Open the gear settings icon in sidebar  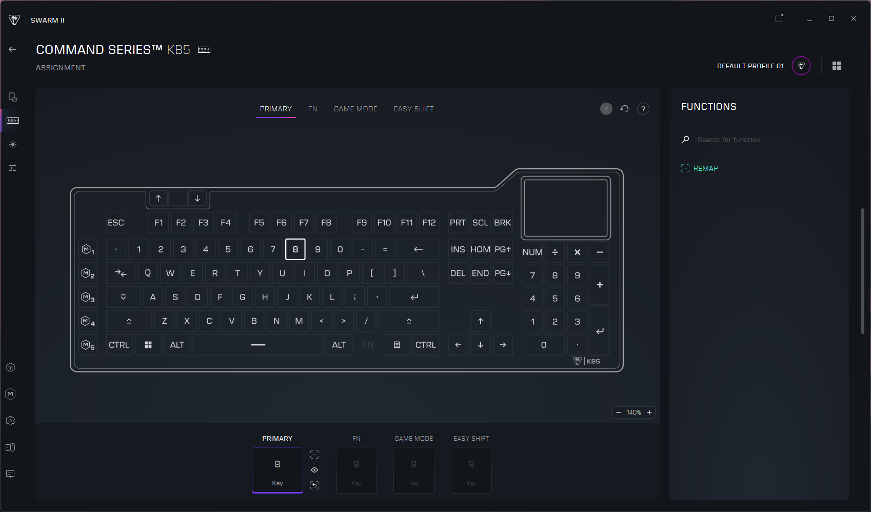(x=10, y=421)
